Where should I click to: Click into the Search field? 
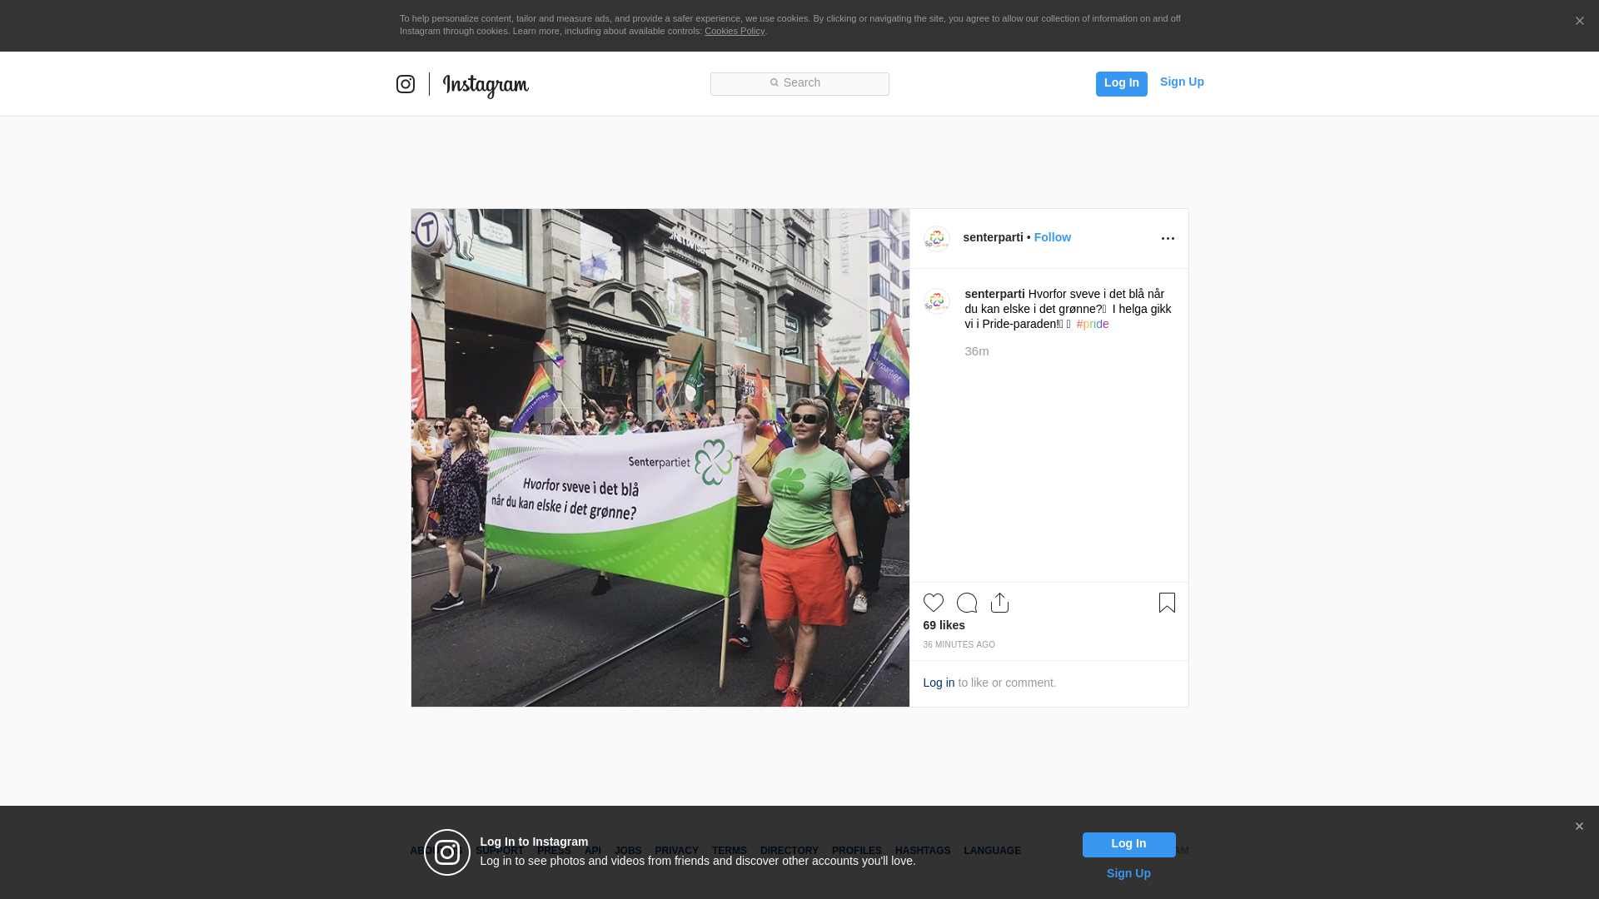click(799, 83)
